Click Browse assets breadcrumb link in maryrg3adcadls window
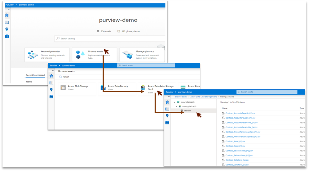Image resolution: width=309 pixels, height=171 pixels. pos(181,97)
